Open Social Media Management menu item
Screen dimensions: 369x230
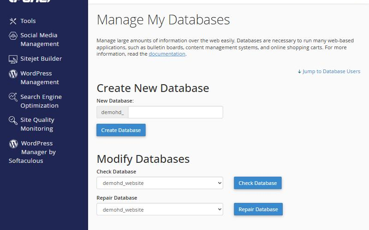[x=40, y=40]
